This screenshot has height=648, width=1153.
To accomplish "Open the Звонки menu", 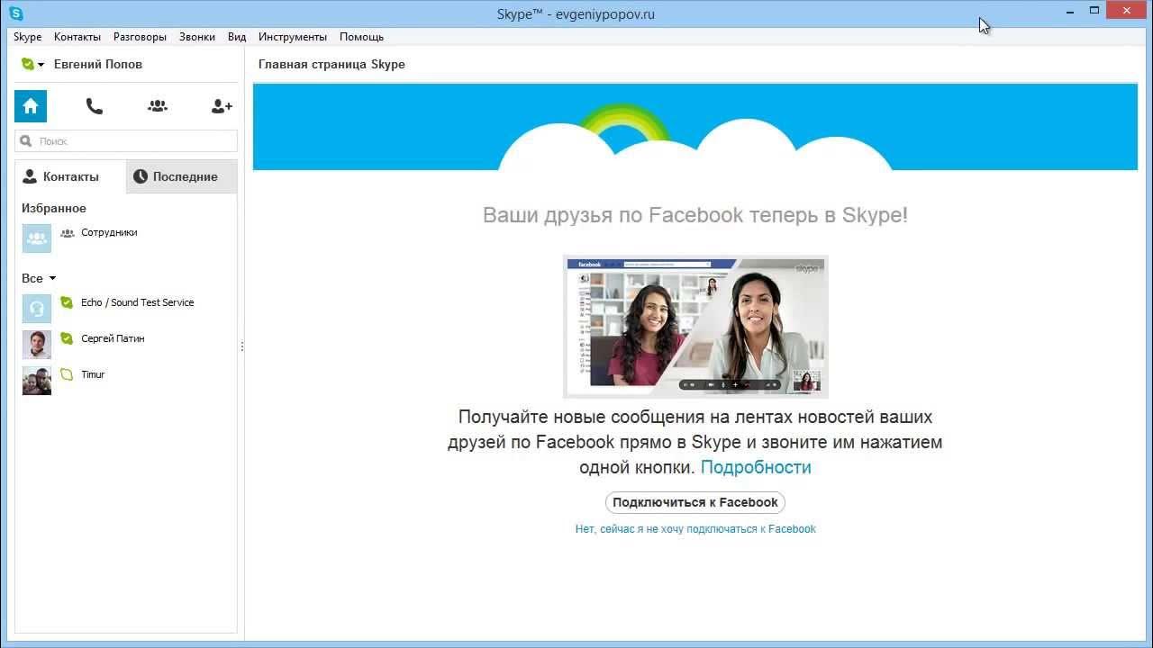I will 197,37.
